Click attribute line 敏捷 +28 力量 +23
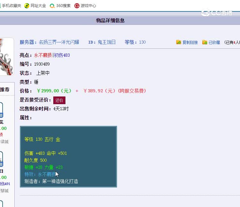Screen dimensions: 240x207 (43, 167)
